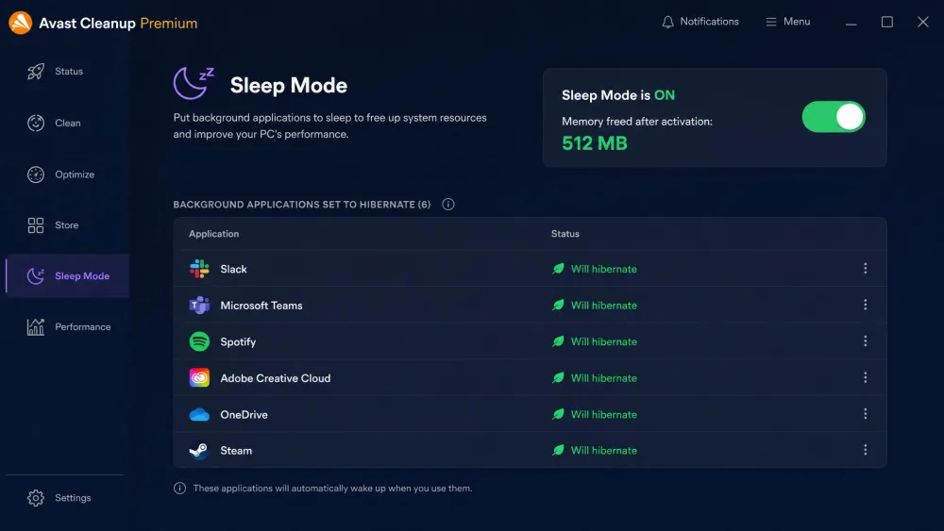Click the Spotify app icon
This screenshot has width=944, height=531.
coord(199,341)
